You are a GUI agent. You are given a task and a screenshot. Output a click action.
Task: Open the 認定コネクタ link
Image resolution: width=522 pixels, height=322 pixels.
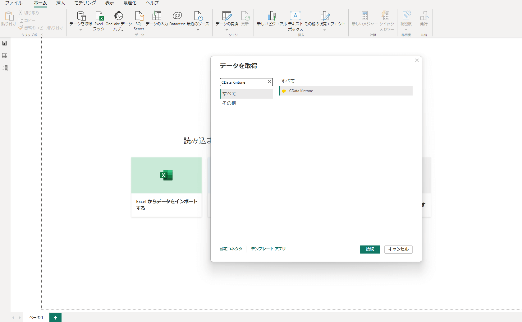coord(231,249)
